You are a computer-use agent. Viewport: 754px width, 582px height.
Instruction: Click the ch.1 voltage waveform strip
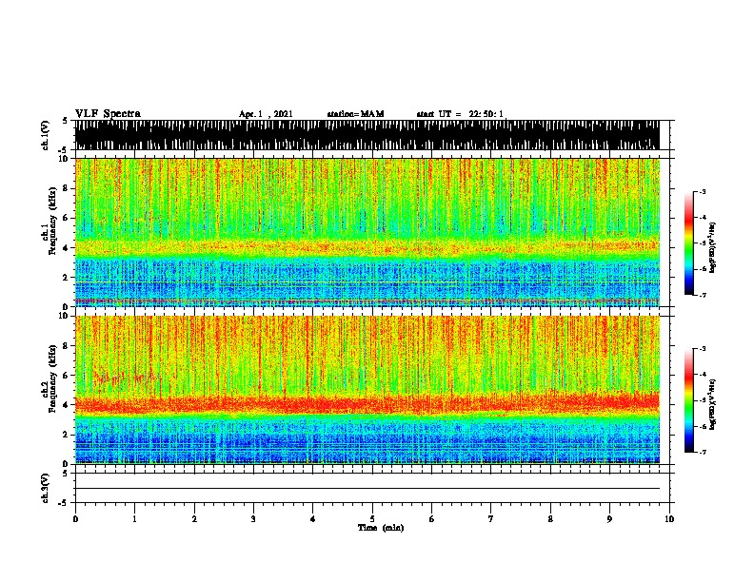[367, 135]
